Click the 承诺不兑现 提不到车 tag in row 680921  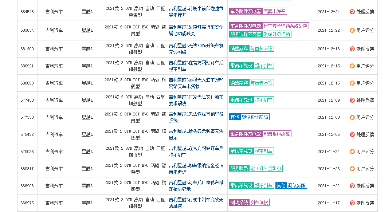(251, 66)
